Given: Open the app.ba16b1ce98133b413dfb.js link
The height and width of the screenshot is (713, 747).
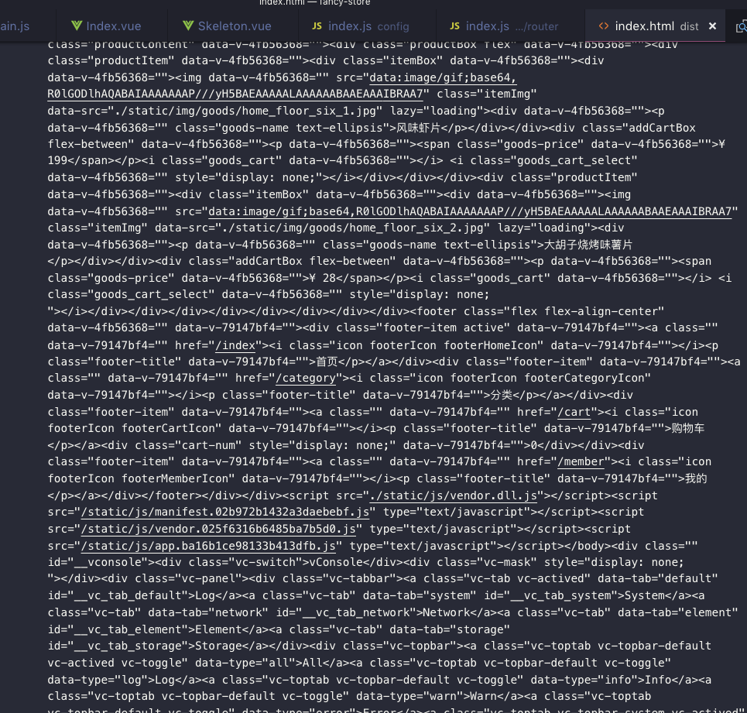Looking at the screenshot, I should point(208,545).
